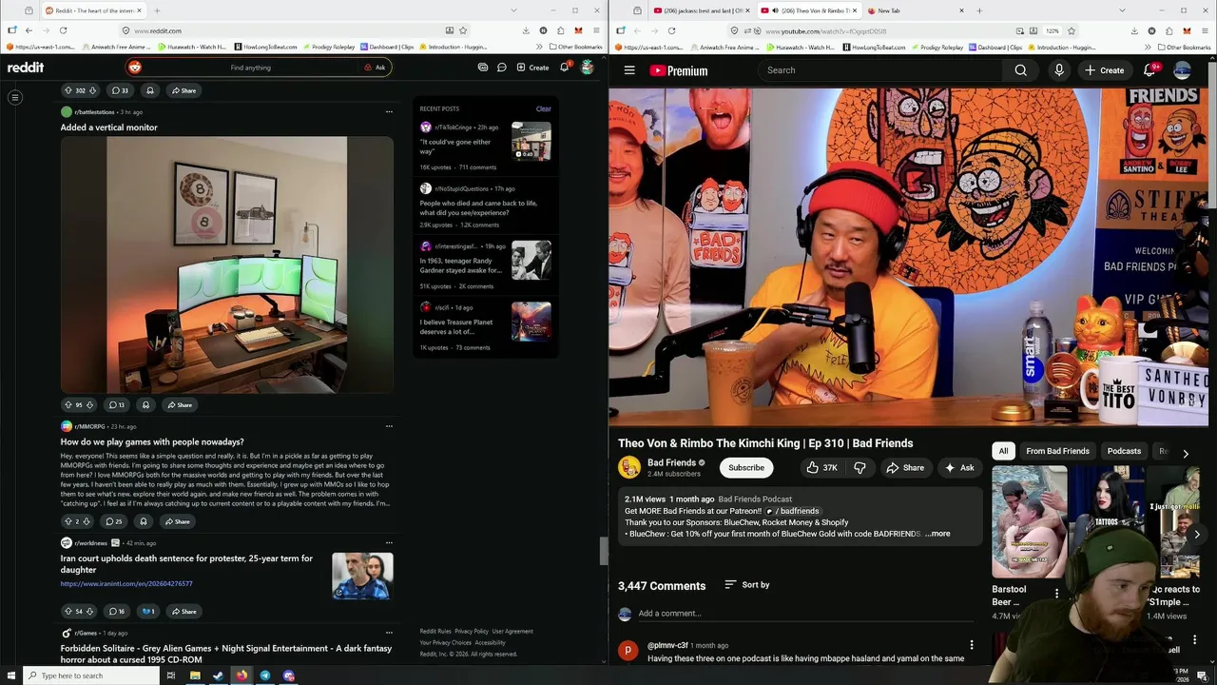This screenshot has width=1217, height=685.
Task: Switch to New Tab browser tab
Action: [x=913, y=10]
